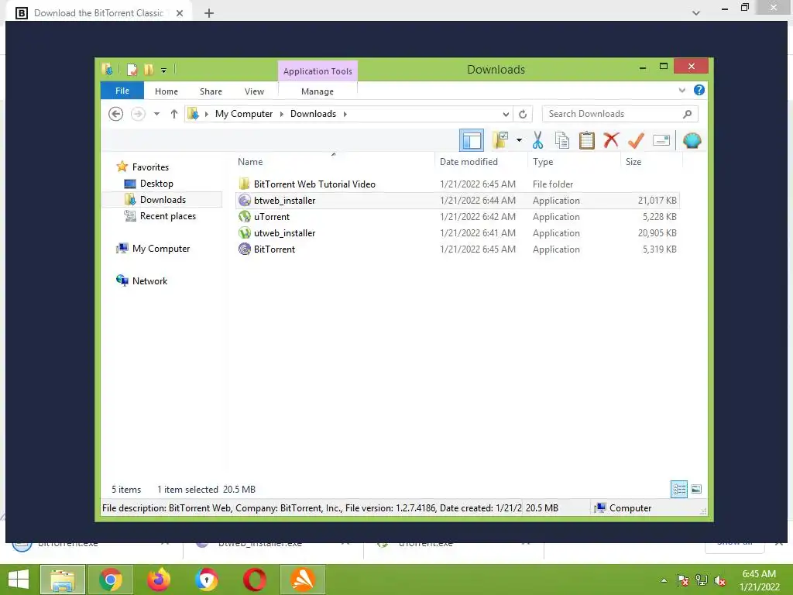Select the btweb_installer file
Image resolution: width=793 pixels, height=595 pixels.
click(x=458, y=201)
